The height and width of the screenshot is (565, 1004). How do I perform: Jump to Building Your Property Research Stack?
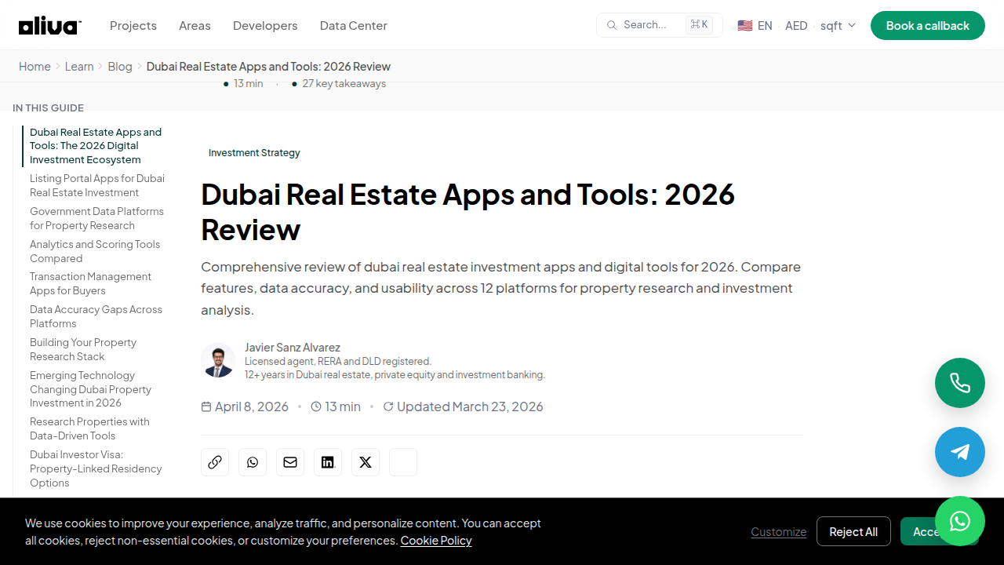pos(83,349)
